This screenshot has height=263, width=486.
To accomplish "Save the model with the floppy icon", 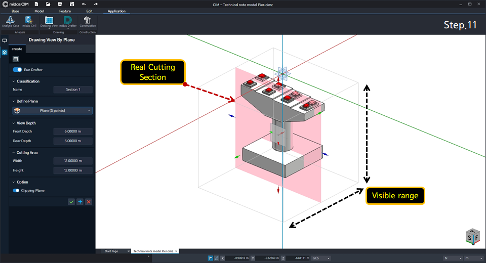I will (x=60, y=4).
